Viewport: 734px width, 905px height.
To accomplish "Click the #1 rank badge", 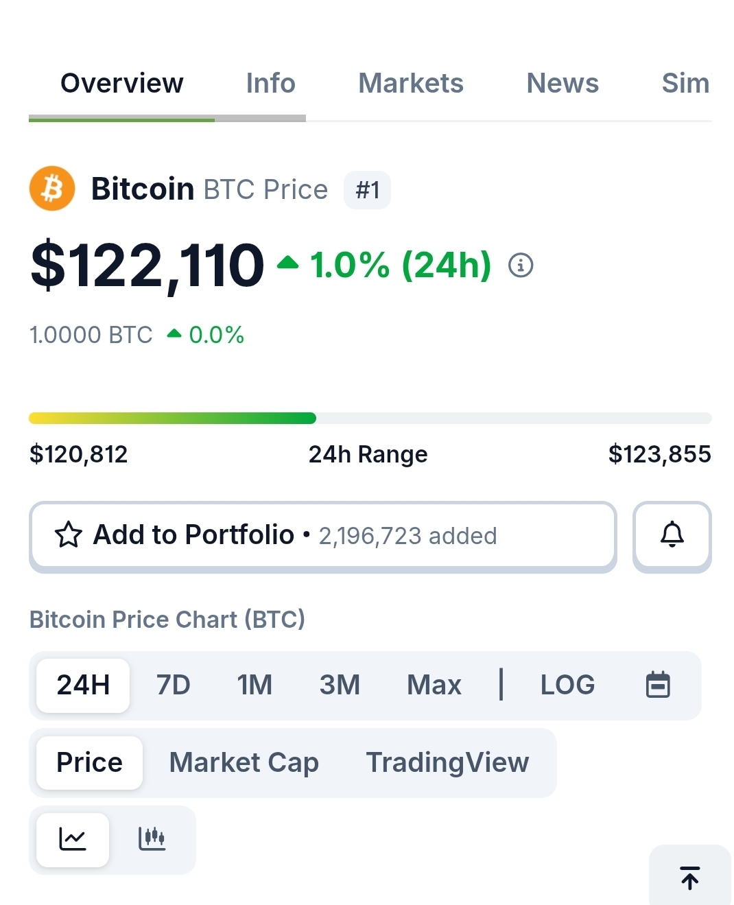I will coord(367,190).
